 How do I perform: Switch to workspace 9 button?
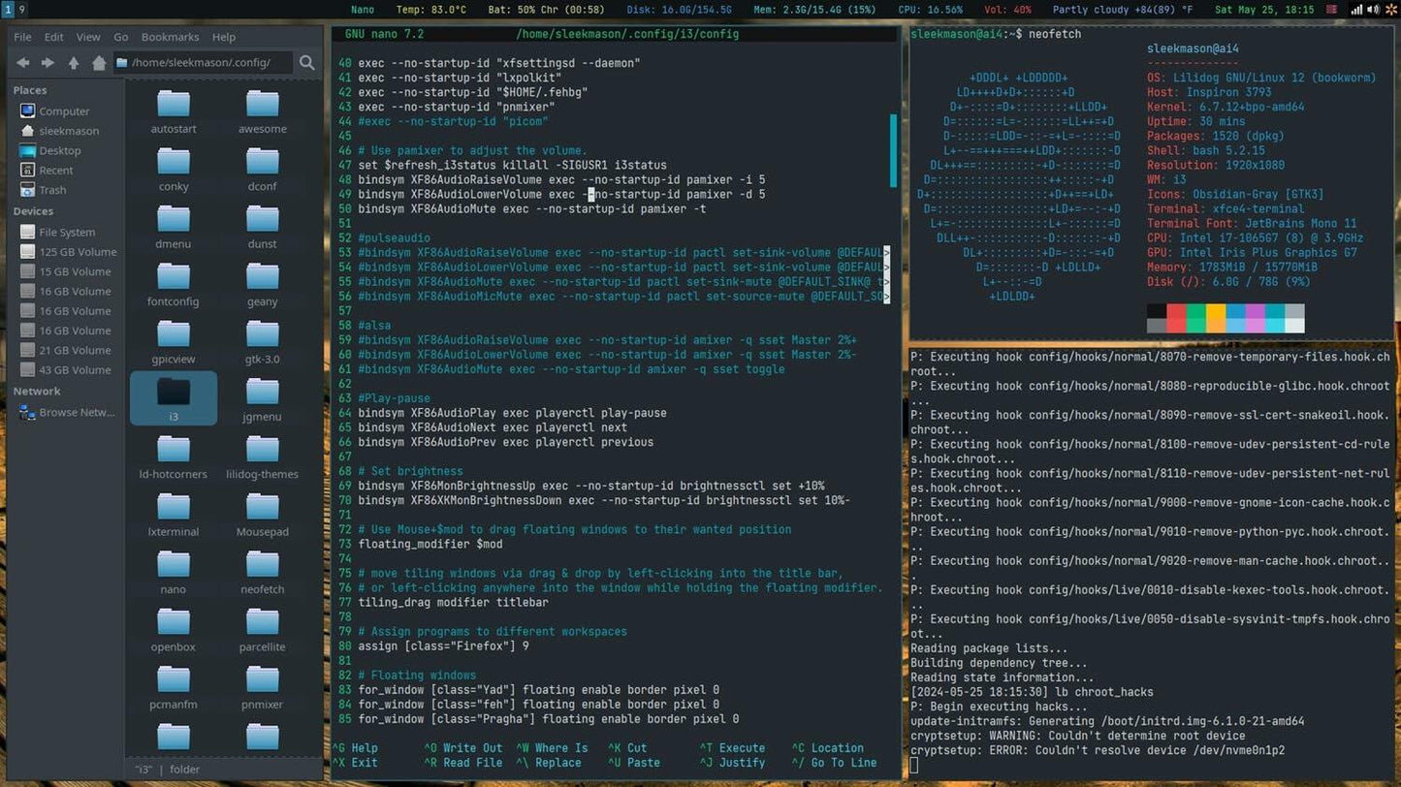click(21, 9)
